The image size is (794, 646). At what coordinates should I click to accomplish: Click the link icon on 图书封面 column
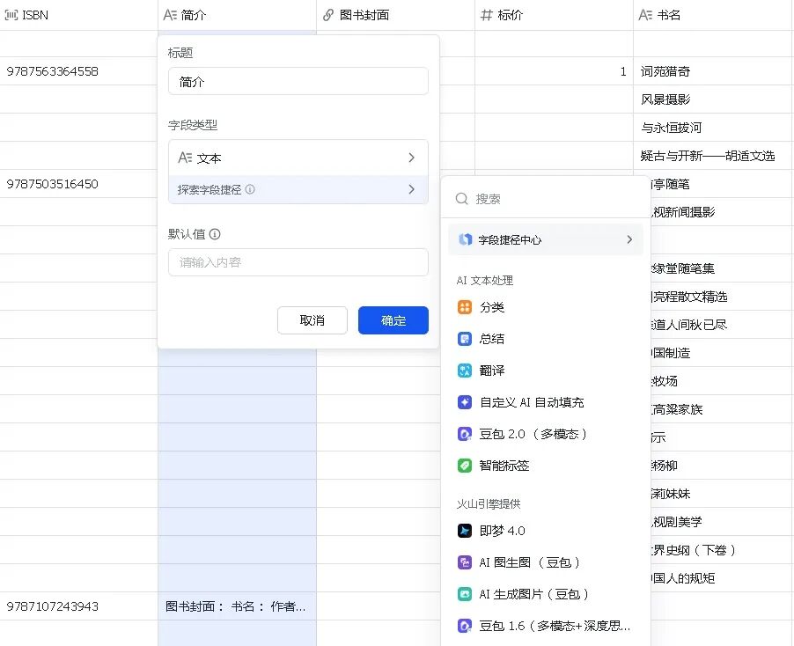(329, 14)
